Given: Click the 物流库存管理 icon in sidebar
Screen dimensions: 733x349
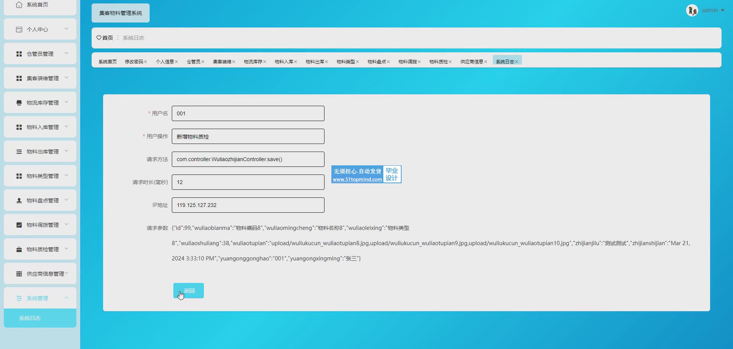Looking at the screenshot, I should (x=19, y=103).
